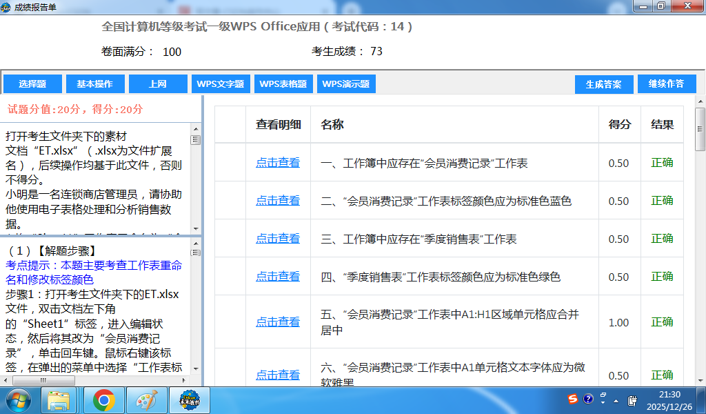Open 点击查看 for 季度销售表 green tab color row
This screenshot has width=706, height=414.
[x=278, y=276]
